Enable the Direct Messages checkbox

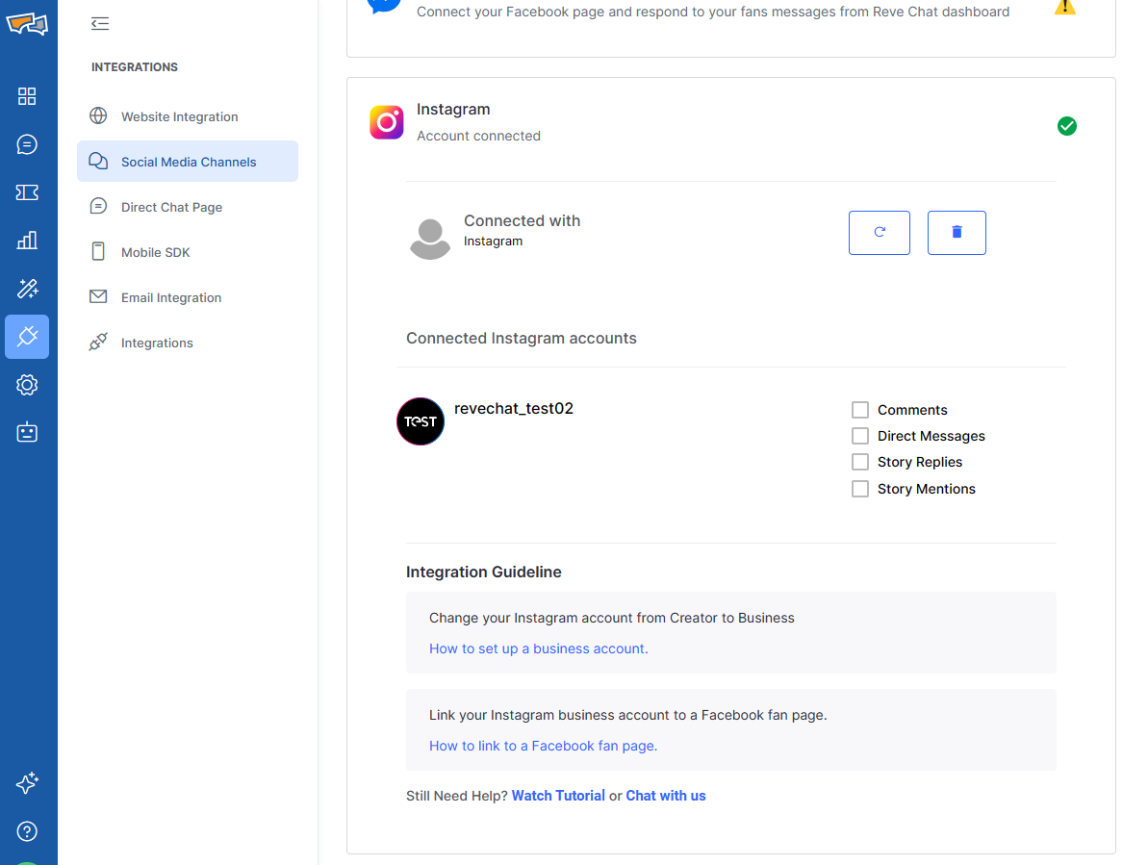click(x=860, y=436)
